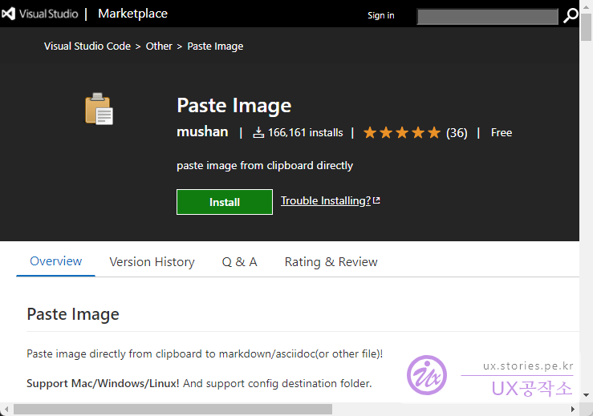Screen dimensions: 593x416
Task: Click the search magnifier icon
Action: click(571, 15)
